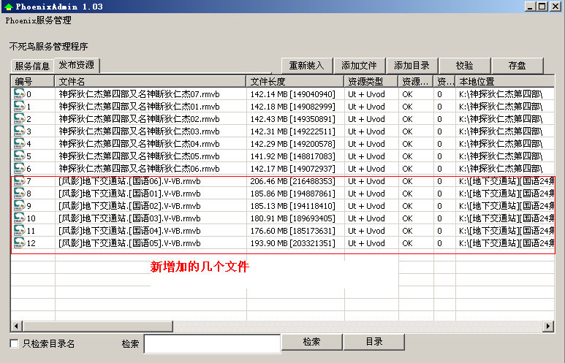Click the resource icon in row 4
Viewport: 565px width, 363px height.
point(19,144)
